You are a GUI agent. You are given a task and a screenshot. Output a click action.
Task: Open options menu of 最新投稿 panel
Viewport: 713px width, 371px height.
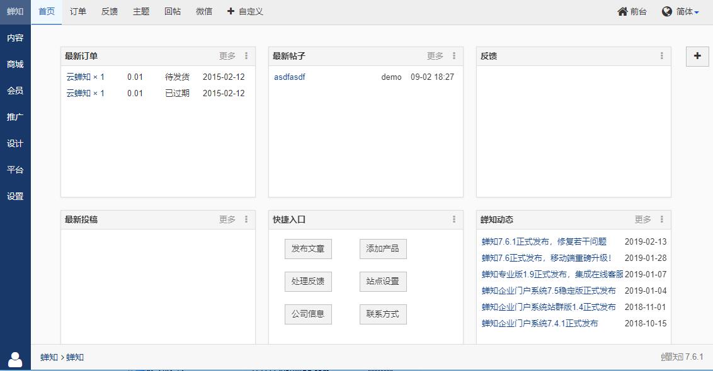pos(246,219)
